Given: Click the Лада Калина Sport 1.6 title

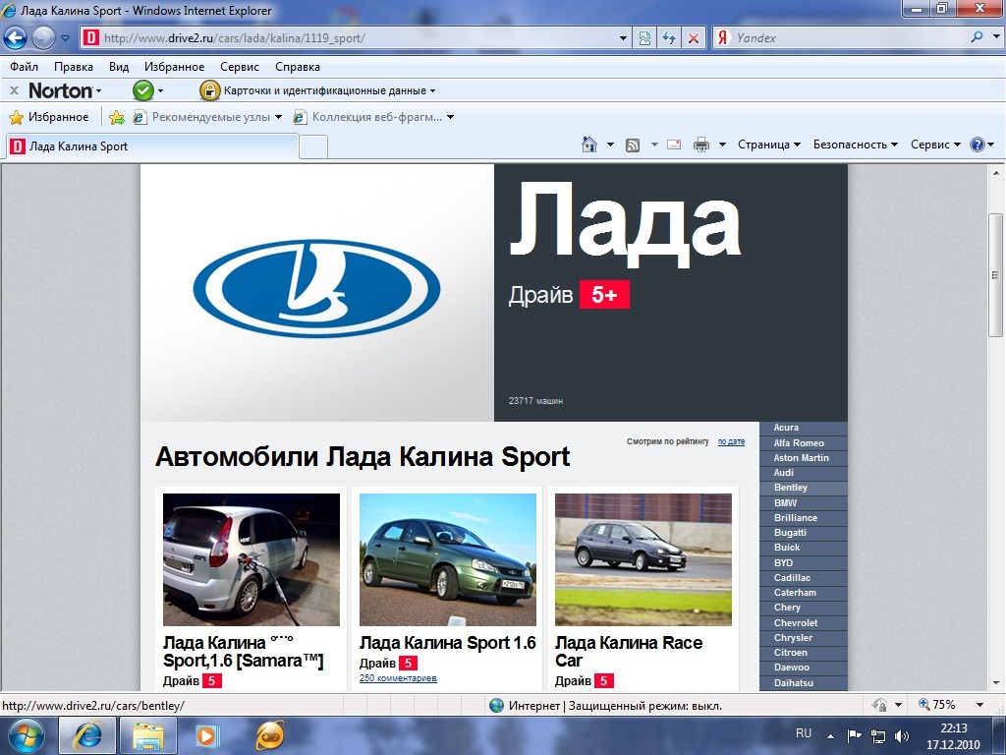Looking at the screenshot, I should coord(448,643).
